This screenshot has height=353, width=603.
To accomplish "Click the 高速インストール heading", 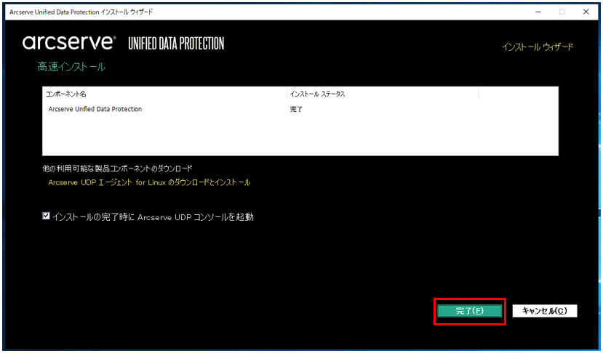I will pos(71,68).
